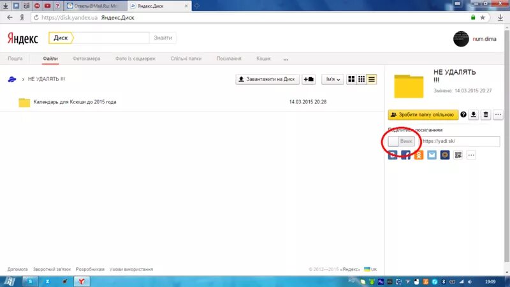Open the Фотокамера tab
The image size is (510, 287).
pos(87,59)
